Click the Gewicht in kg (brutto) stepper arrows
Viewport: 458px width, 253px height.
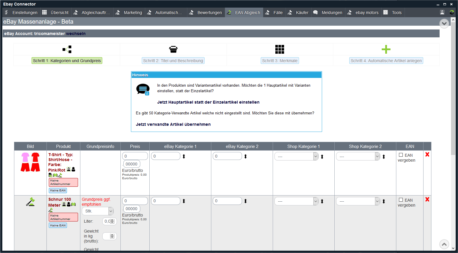pos(112,236)
